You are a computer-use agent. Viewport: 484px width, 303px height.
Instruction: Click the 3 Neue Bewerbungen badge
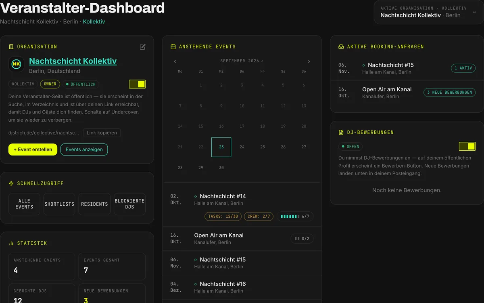449,93
